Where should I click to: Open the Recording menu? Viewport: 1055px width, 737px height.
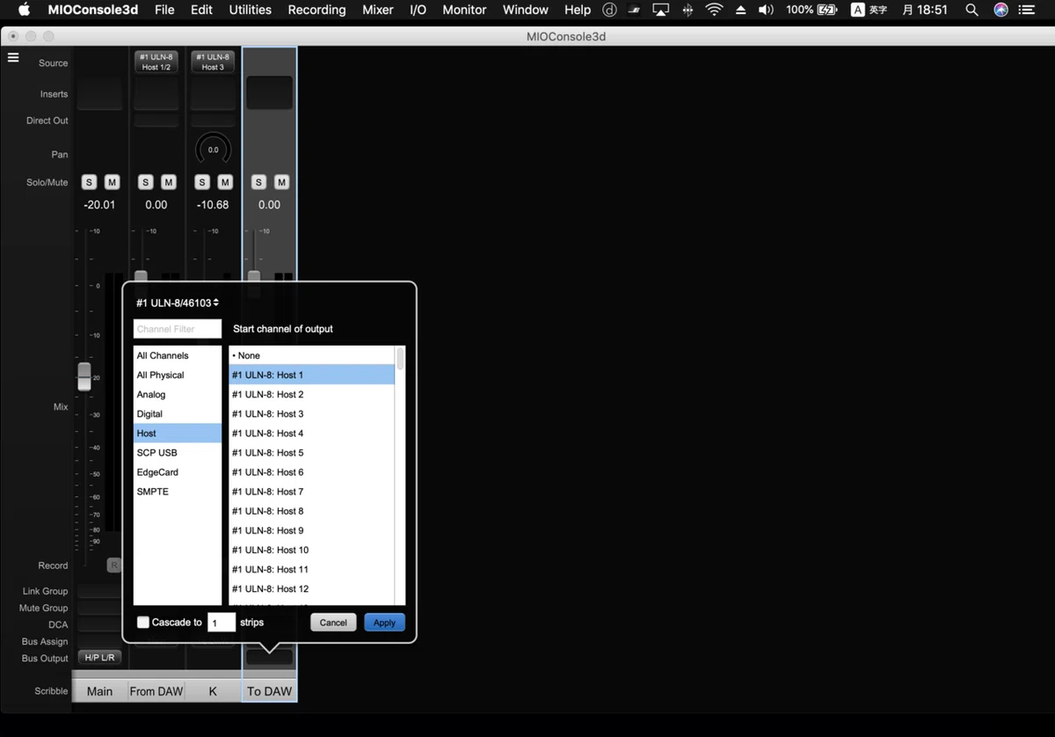[x=316, y=10]
